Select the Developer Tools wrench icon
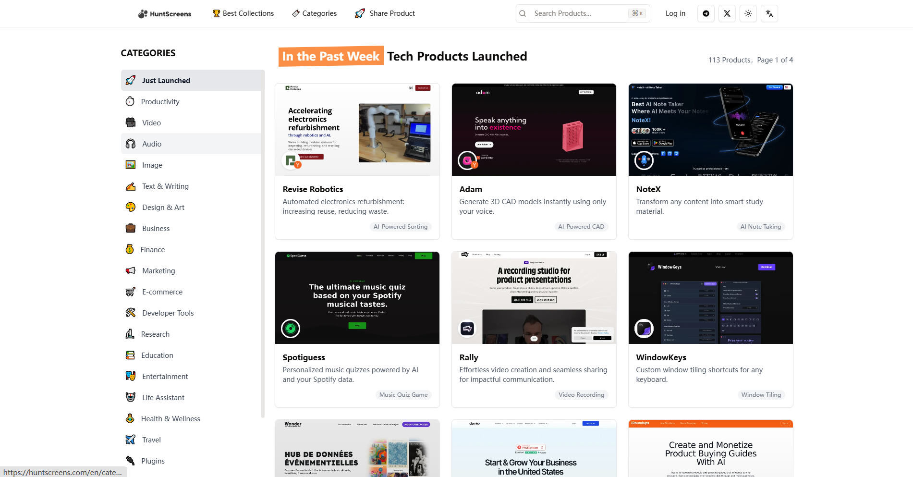Viewport: 913px width, 477px height. click(131, 313)
